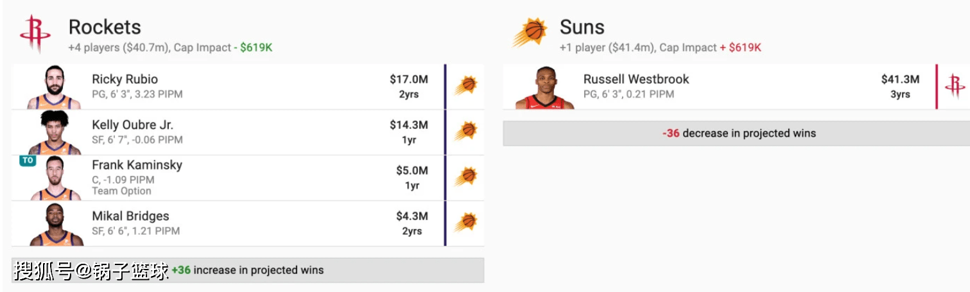Screen dimensions: 970x292
Task: Click Rockets icon beside Russell Westbrook
Action: point(955,86)
